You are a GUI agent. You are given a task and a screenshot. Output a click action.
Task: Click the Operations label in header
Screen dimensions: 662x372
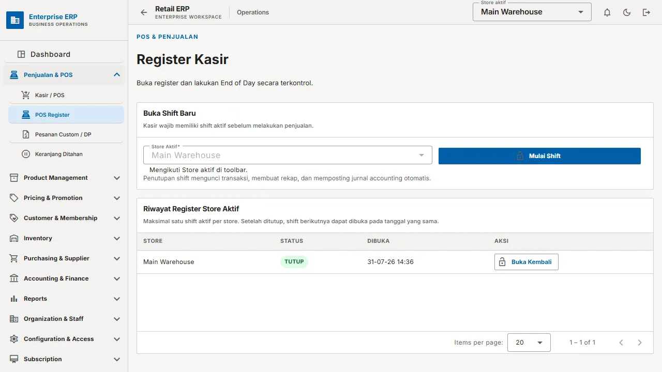pyautogui.click(x=253, y=12)
